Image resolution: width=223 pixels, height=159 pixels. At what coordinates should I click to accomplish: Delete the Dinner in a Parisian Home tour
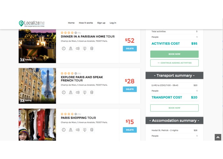[130, 49]
